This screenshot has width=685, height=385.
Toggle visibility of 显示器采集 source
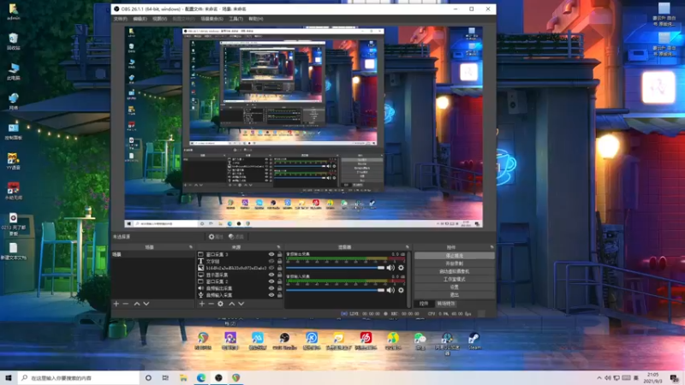271,275
